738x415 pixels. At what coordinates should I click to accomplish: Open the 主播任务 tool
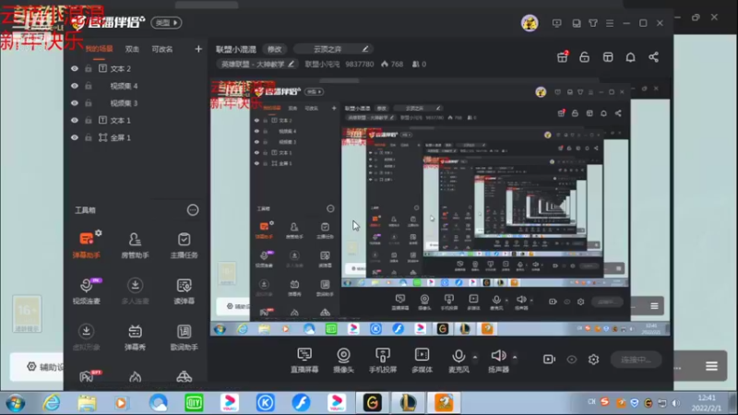(184, 244)
